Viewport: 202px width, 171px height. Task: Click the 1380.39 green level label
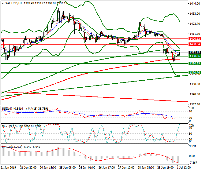(195, 64)
